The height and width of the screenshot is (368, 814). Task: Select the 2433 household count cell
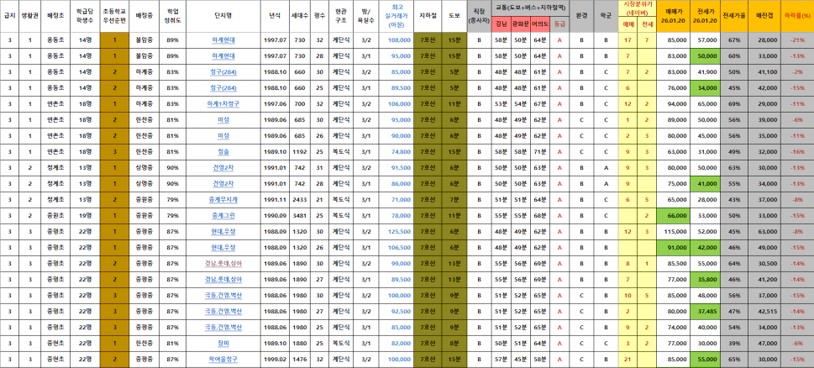tap(300, 200)
